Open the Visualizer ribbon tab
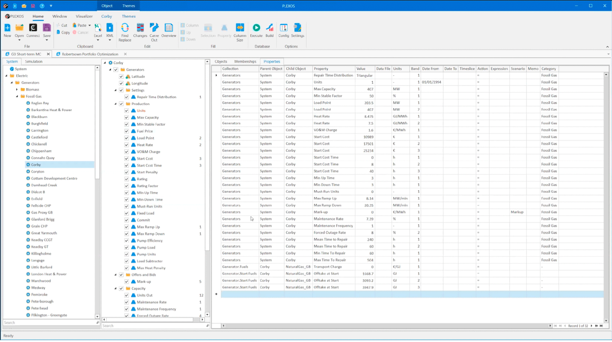Viewport: 612px width, 342px height. coord(84,16)
